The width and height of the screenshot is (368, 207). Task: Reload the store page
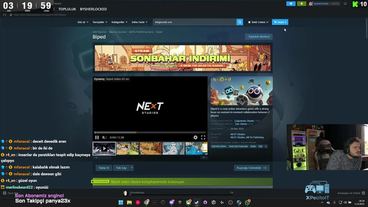pos(5,15)
